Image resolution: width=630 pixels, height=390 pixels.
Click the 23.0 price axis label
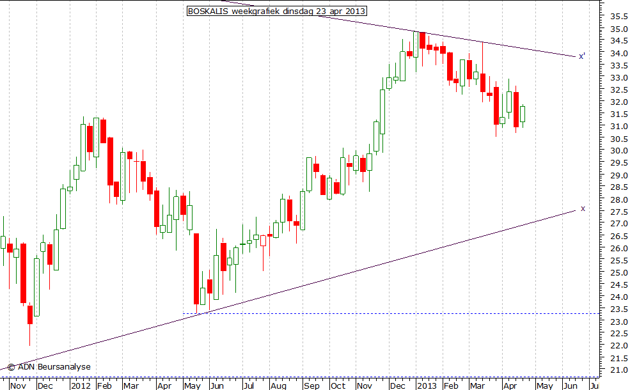click(x=618, y=322)
